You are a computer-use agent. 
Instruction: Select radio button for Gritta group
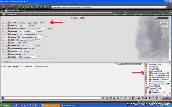(x=9, y=43)
